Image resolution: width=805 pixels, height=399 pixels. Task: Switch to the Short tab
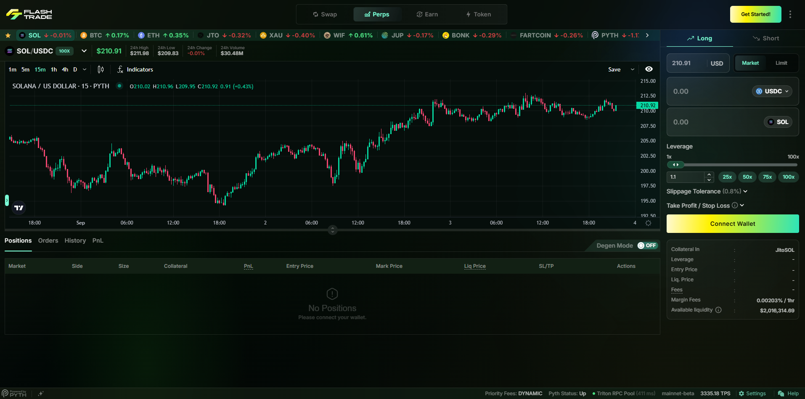click(766, 38)
